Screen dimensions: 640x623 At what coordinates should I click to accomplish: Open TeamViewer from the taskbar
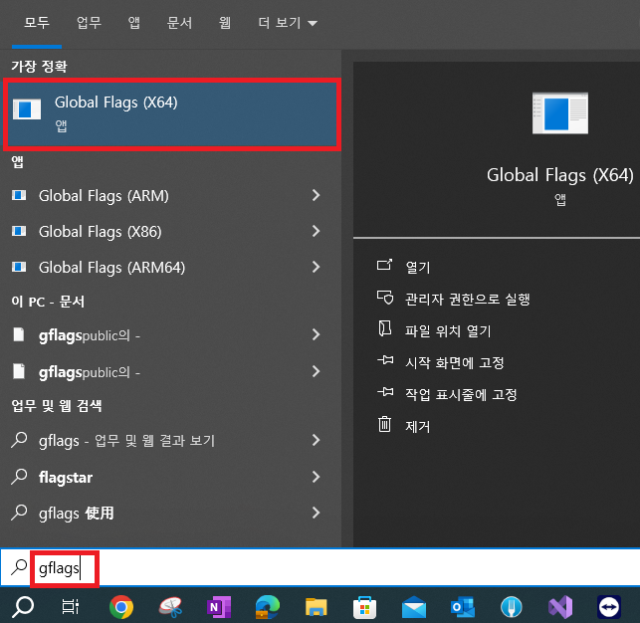(x=609, y=607)
